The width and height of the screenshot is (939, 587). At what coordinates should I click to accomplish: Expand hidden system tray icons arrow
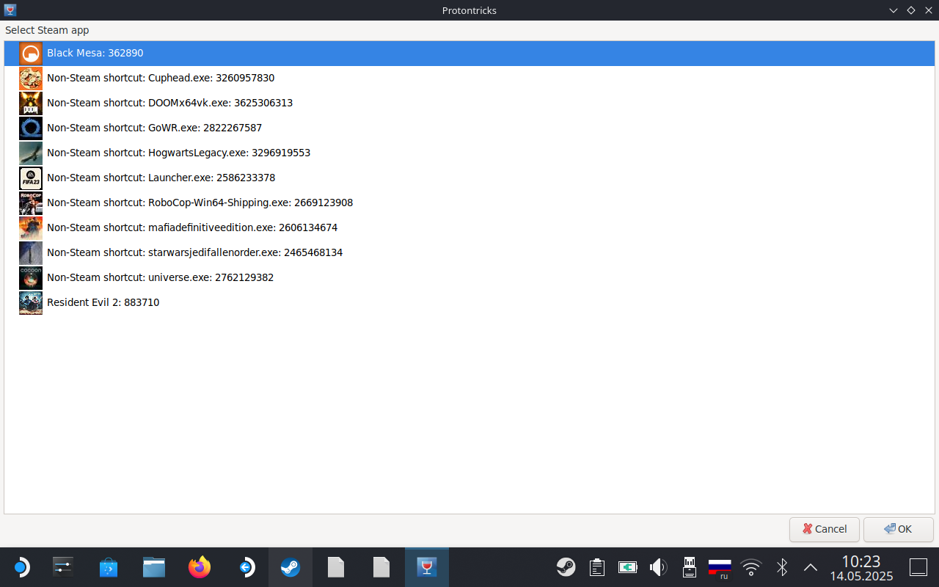pos(811,567)
